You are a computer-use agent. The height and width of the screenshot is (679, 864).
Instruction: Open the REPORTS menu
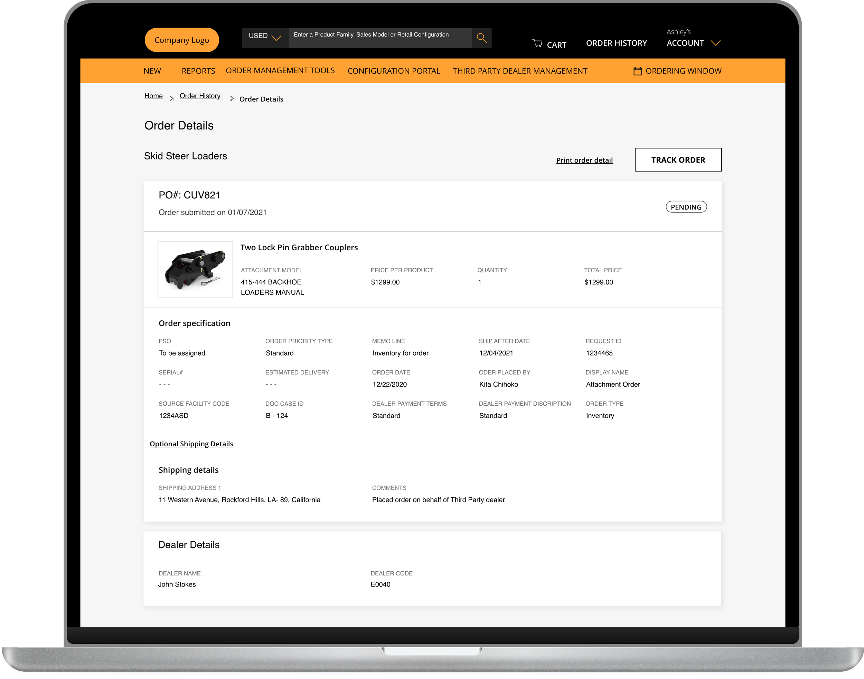pyautogui.click(x=198, y=71)
